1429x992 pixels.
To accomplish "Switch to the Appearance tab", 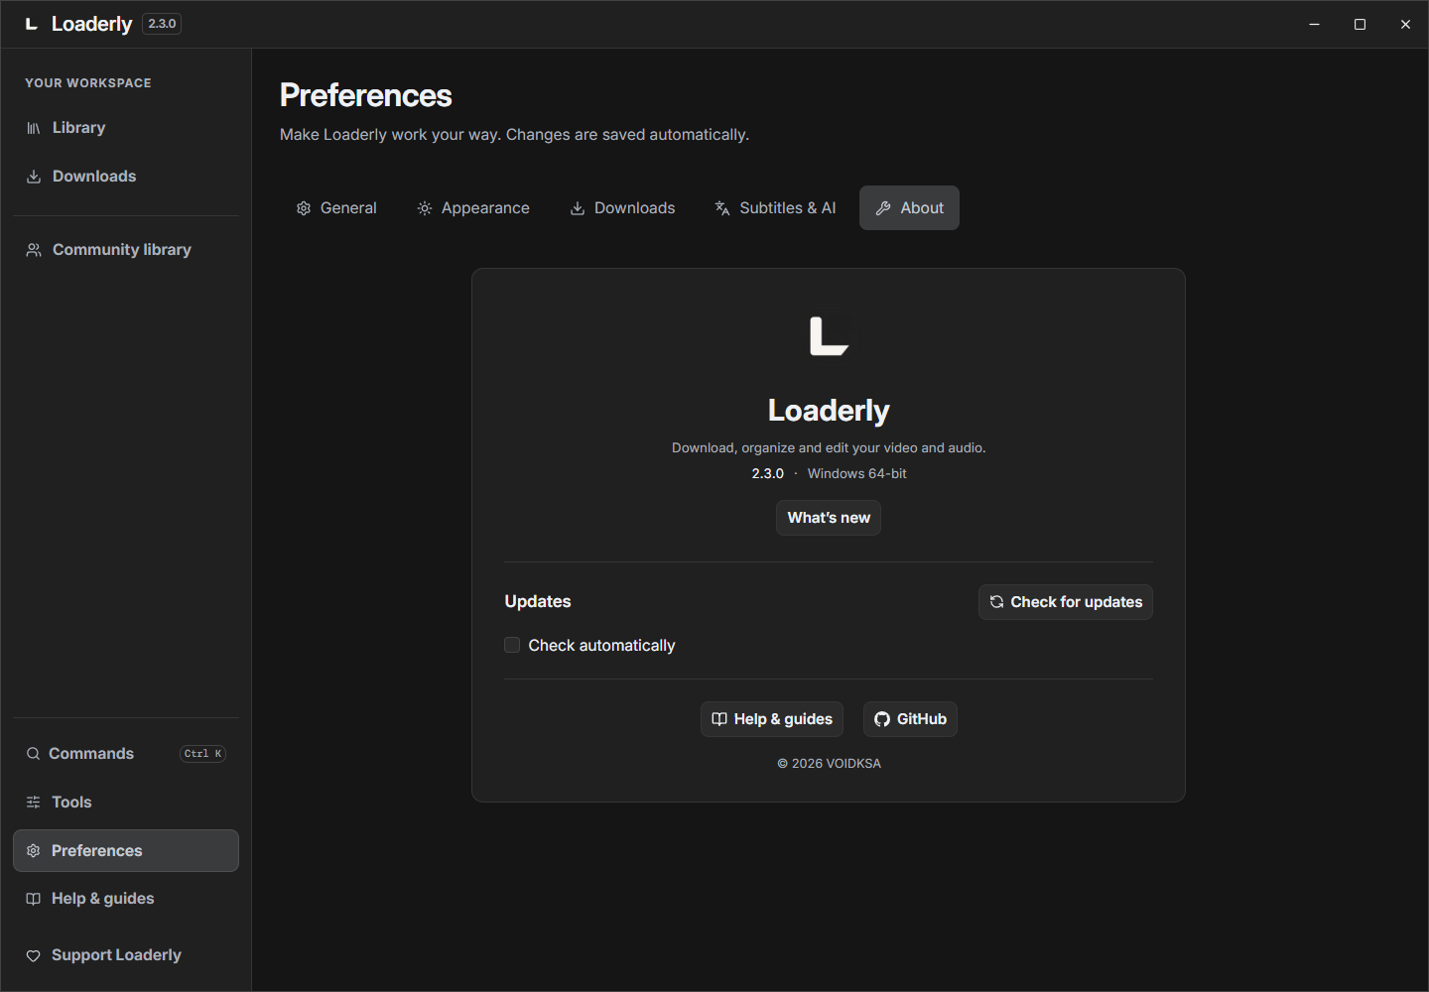I will click(x=473, y=208).
